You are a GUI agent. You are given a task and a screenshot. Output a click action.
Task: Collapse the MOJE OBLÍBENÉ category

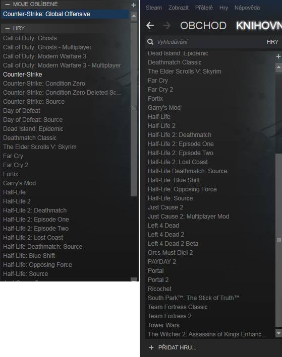pos(7,5)
